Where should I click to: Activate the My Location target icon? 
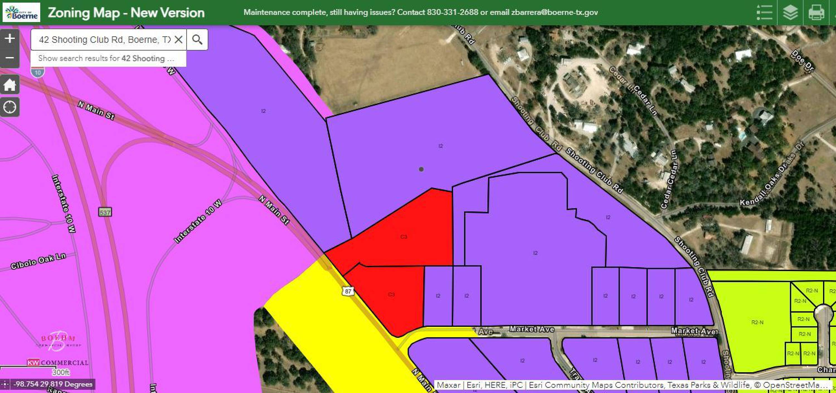pos(10,107)
